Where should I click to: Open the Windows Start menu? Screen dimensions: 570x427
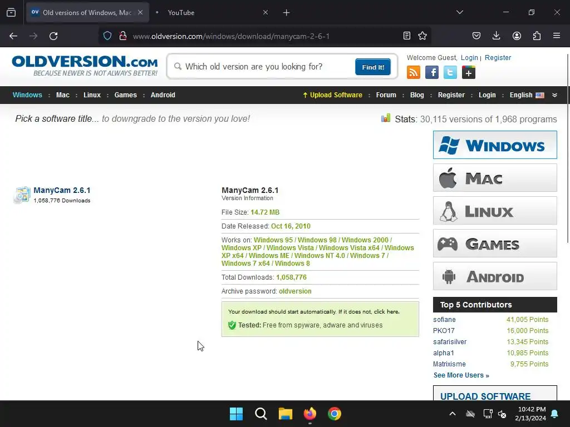(236, 414)
